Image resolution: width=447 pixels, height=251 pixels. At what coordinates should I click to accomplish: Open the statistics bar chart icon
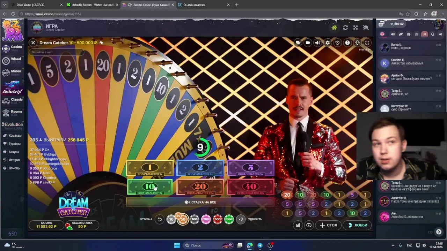tap(298, 225)
